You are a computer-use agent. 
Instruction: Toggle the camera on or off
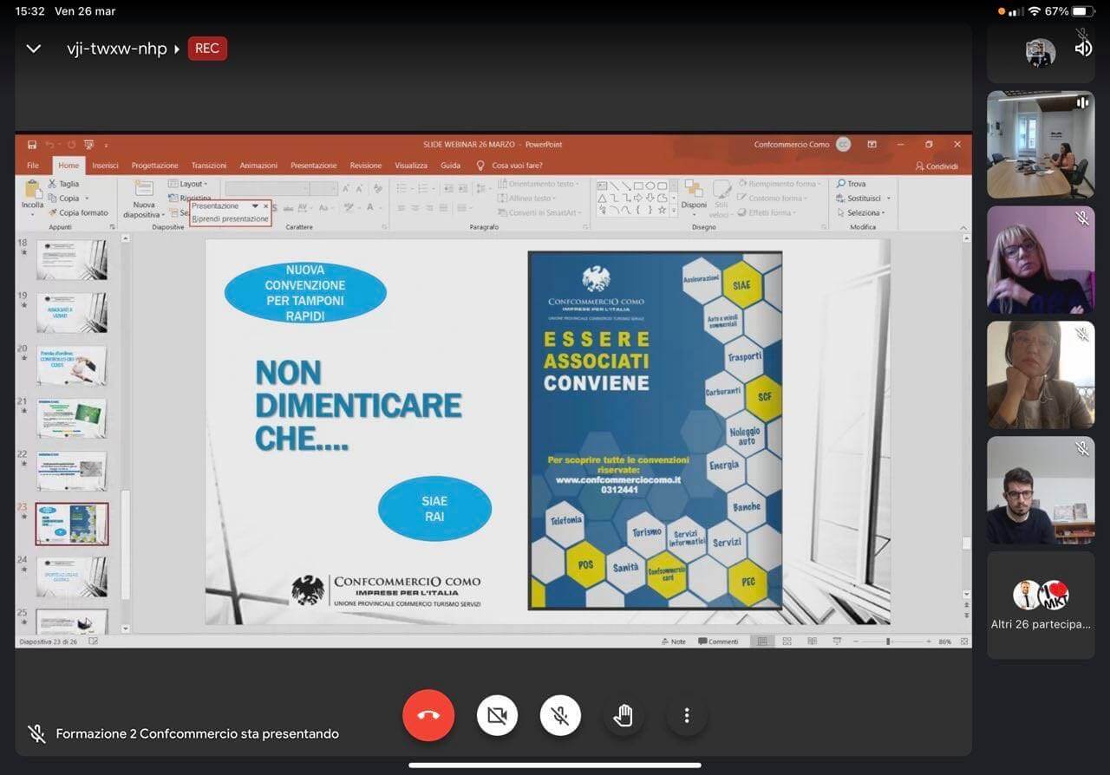pos(497,715)
